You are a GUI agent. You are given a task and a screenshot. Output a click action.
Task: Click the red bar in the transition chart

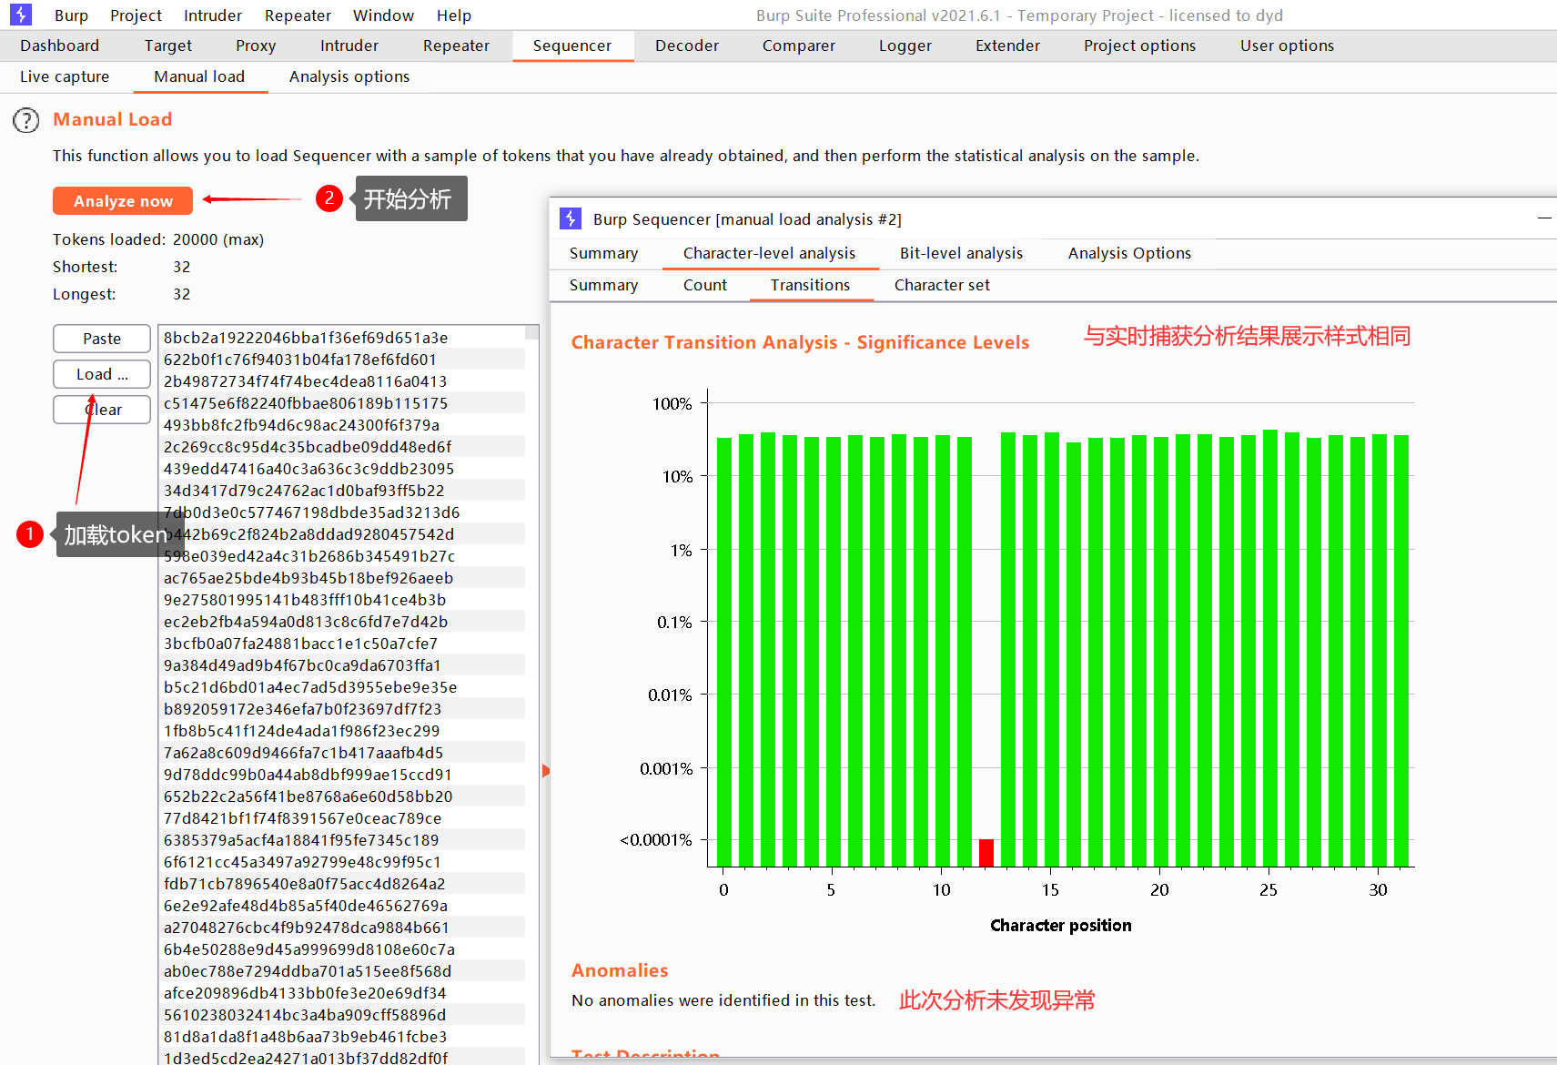point(986,853)
